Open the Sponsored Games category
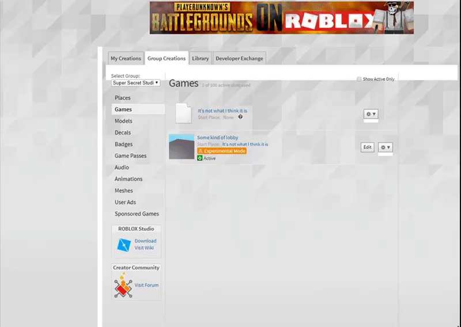The image size is (461, 327). pyautogui.click(x=137, y=214)
